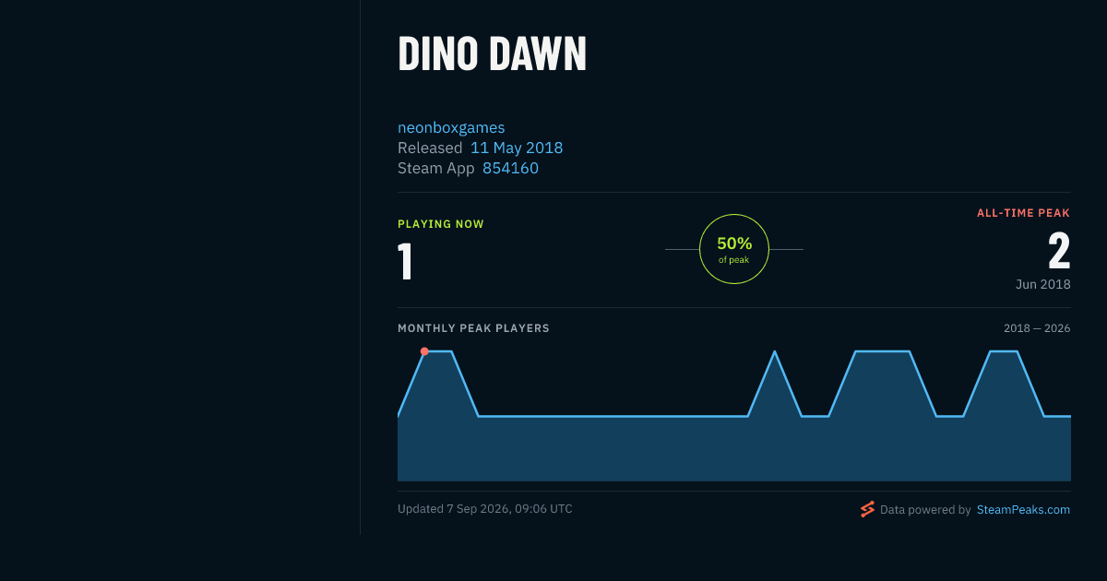Click the 2018 — 2026 range label
Viewport: 1107px width, 581px height.
click(x=1037, y=328)
